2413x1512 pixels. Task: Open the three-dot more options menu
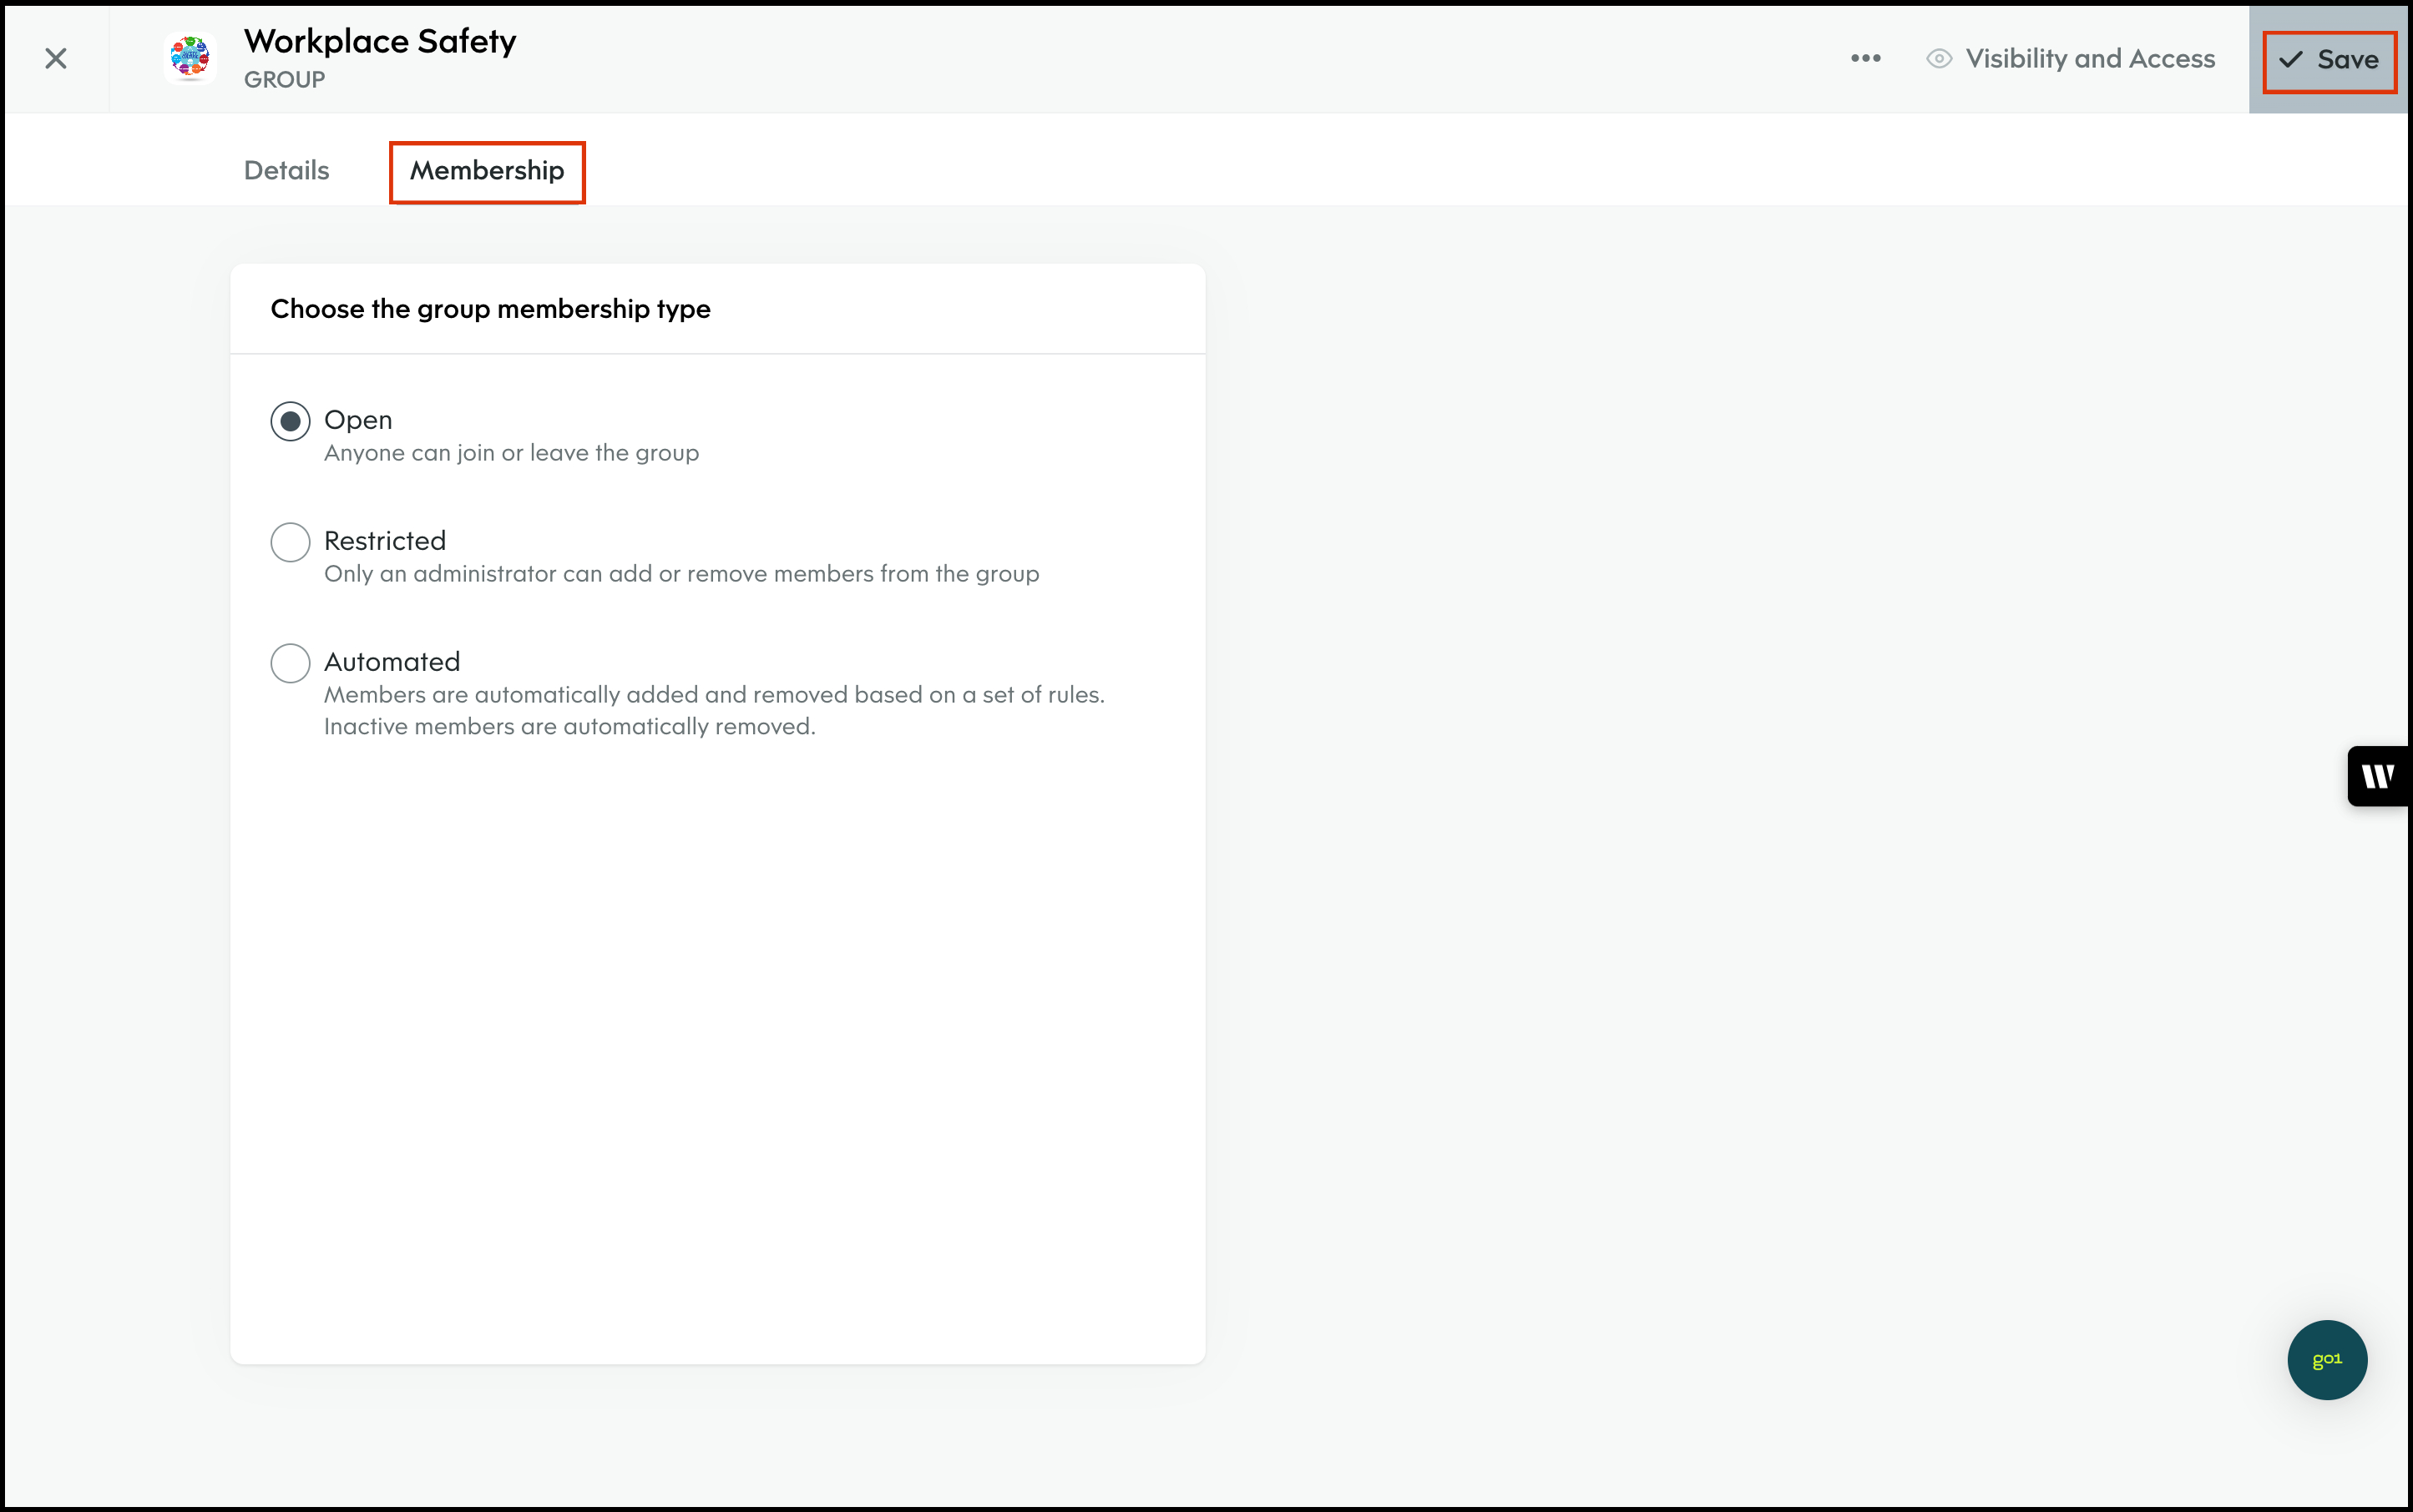tap(1864, 59)
